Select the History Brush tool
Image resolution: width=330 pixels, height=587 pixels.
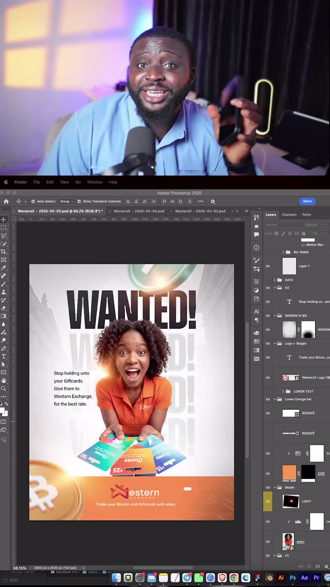(x=3, y=300)
